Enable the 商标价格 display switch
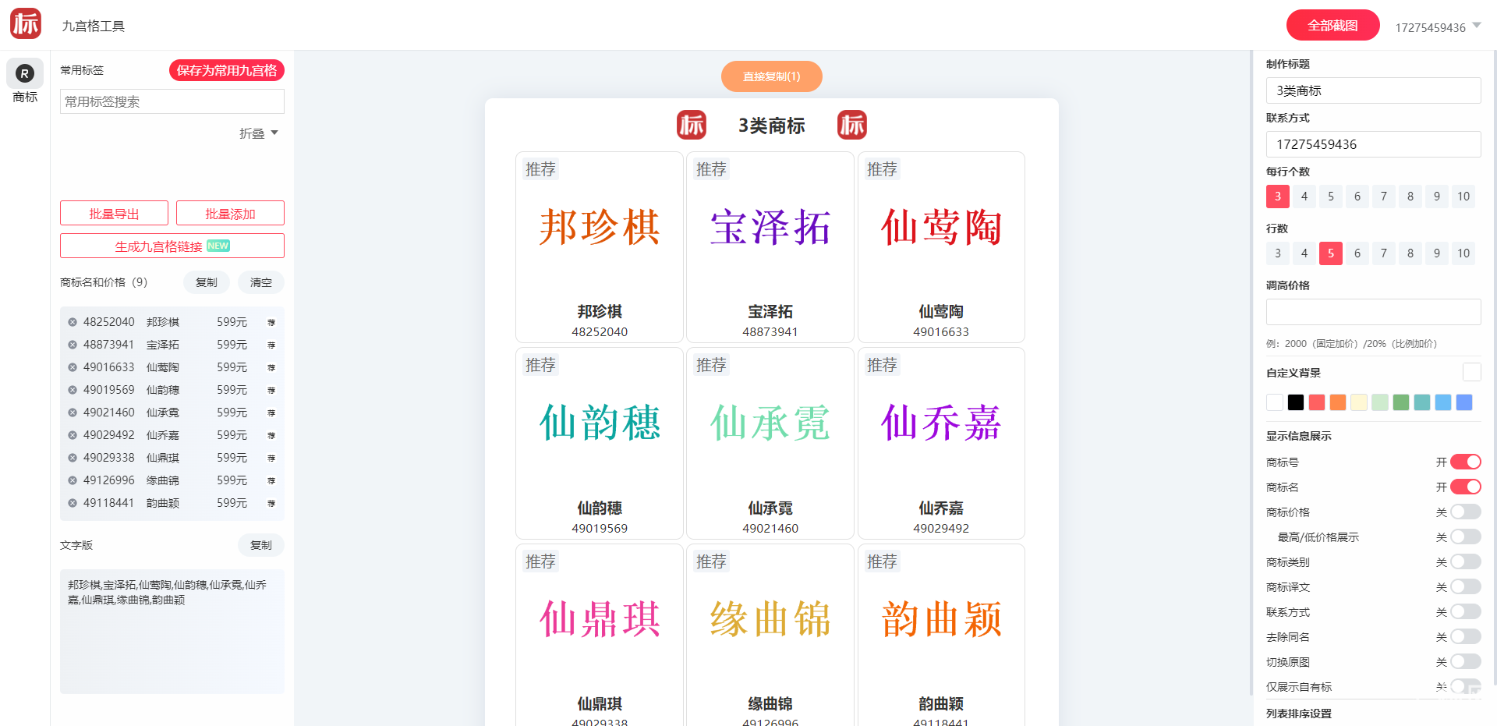Image resolution: width=1497 pixels, height=726 pixels. coord(1465,512)
